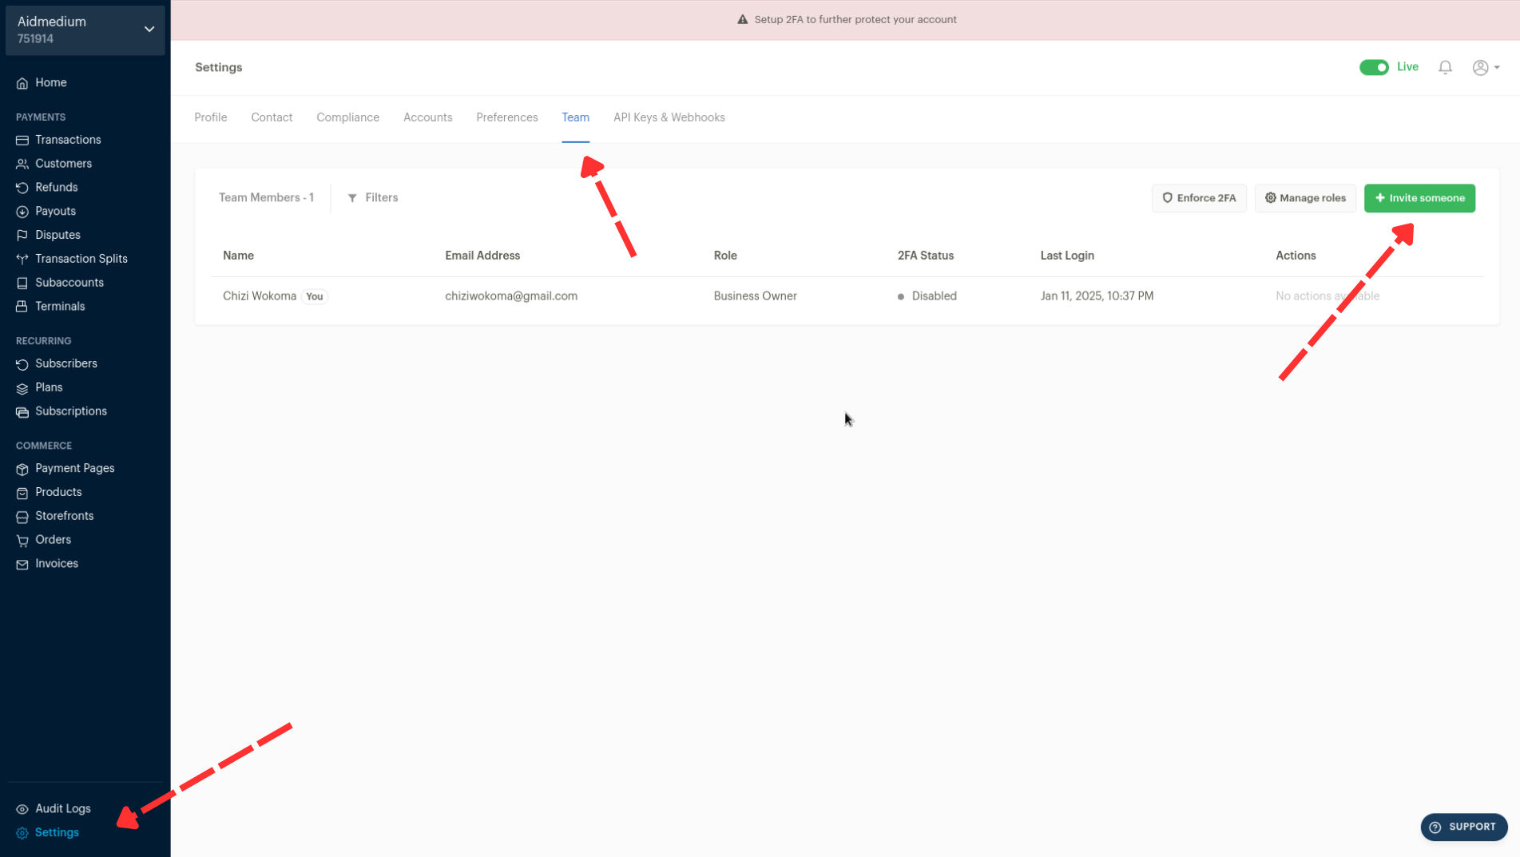Click Team Members - 1 label

pos(266,197)
